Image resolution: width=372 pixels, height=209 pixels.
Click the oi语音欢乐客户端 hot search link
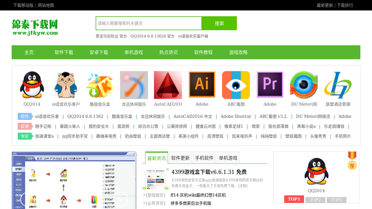click(x=193, y=36)
